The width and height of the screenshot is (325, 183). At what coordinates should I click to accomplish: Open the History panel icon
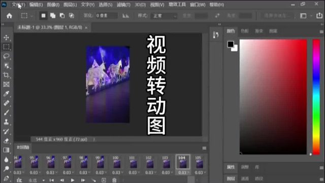[x=215, y=35]
